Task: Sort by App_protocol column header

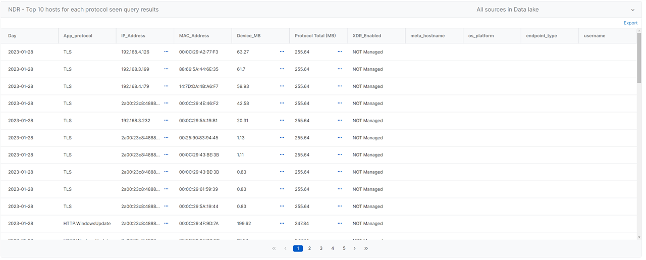Action: pos(87,36)
